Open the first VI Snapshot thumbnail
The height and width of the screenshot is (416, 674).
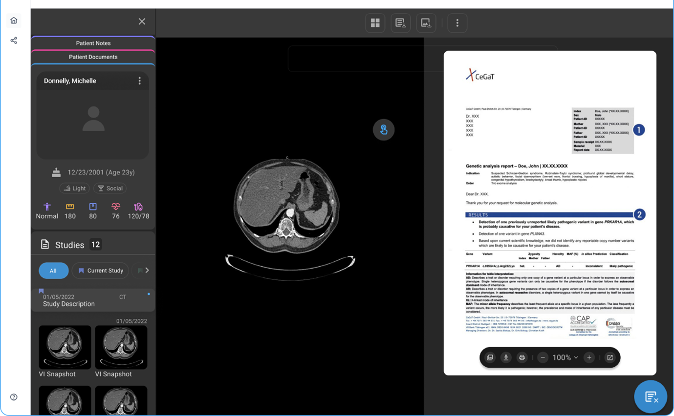(65, 348)
